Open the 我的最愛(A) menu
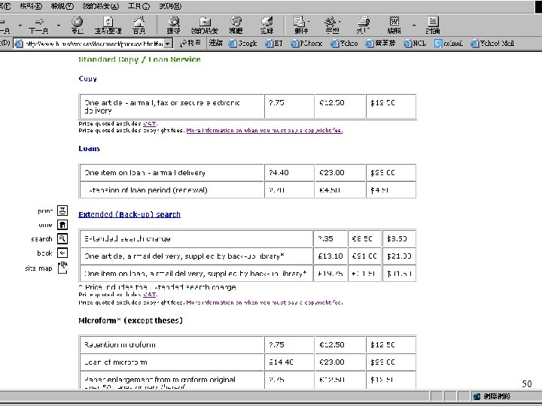 [101, 6]
